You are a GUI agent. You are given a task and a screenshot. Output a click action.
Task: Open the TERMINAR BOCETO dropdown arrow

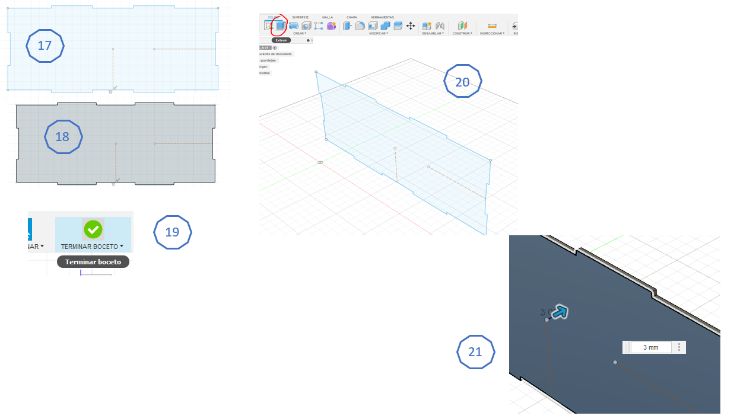click(x=121, y=246)
